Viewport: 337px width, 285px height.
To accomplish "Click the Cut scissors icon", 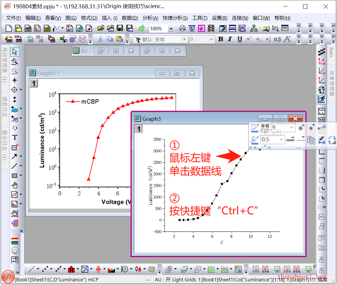I will point(100,39).
